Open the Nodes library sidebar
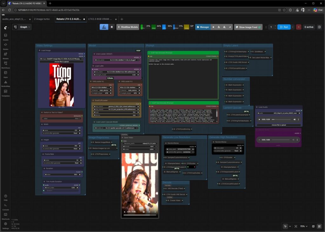Image resolution: width=325 pixels, height=232 pixels. pyautogui.click(x=6, y=46)
